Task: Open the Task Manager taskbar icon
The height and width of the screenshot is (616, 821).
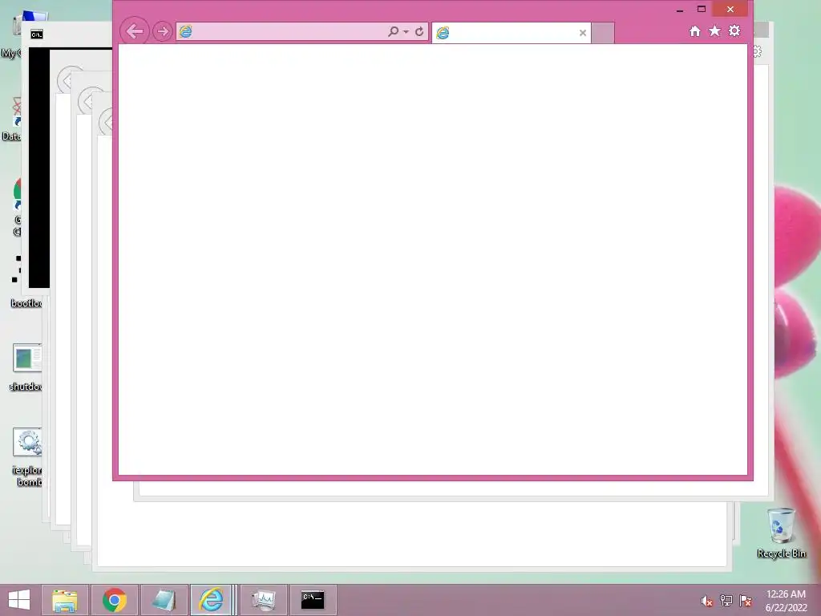Action: coord(263,600)
